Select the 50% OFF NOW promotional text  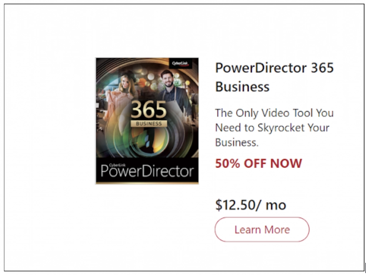(258, 164)
